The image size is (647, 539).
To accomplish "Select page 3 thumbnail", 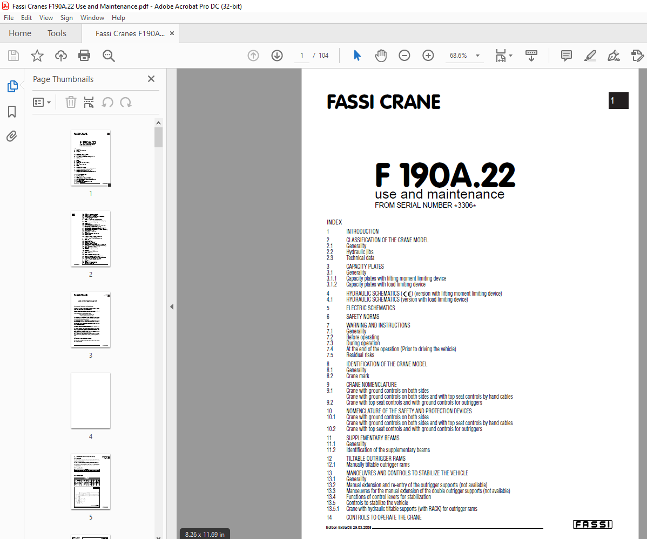I will coord(91,320).
